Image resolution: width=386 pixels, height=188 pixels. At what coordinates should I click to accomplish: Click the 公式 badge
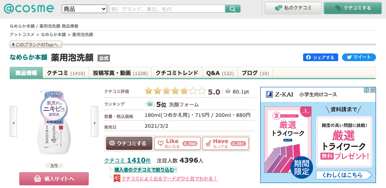(104, 58)
